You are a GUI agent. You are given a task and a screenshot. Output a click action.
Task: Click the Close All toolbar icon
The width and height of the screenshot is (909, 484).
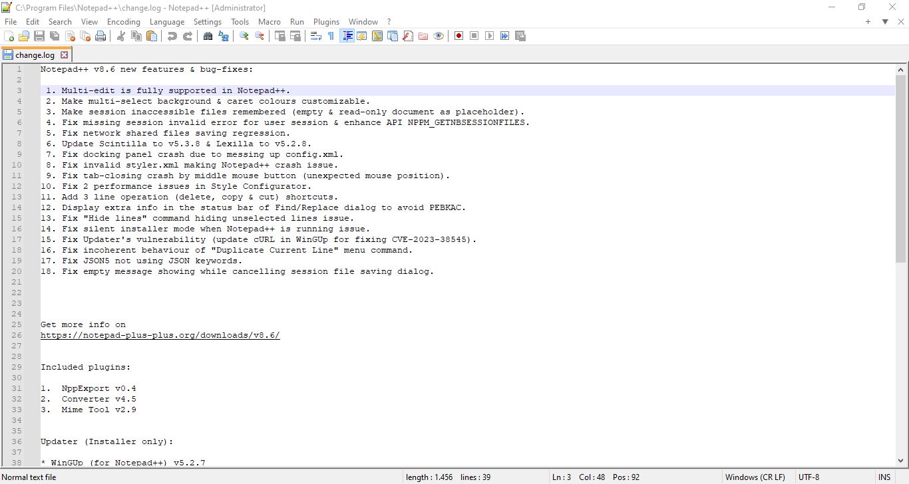click(x=85, y=36)
